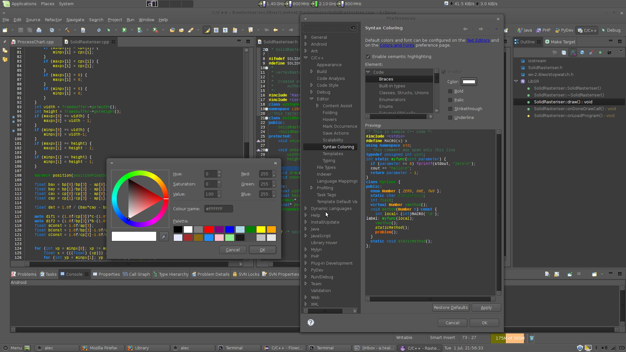Viewport: 626px width, 352px height.
Task: Pick the blue palette swatch
Action: pos(230,229)
